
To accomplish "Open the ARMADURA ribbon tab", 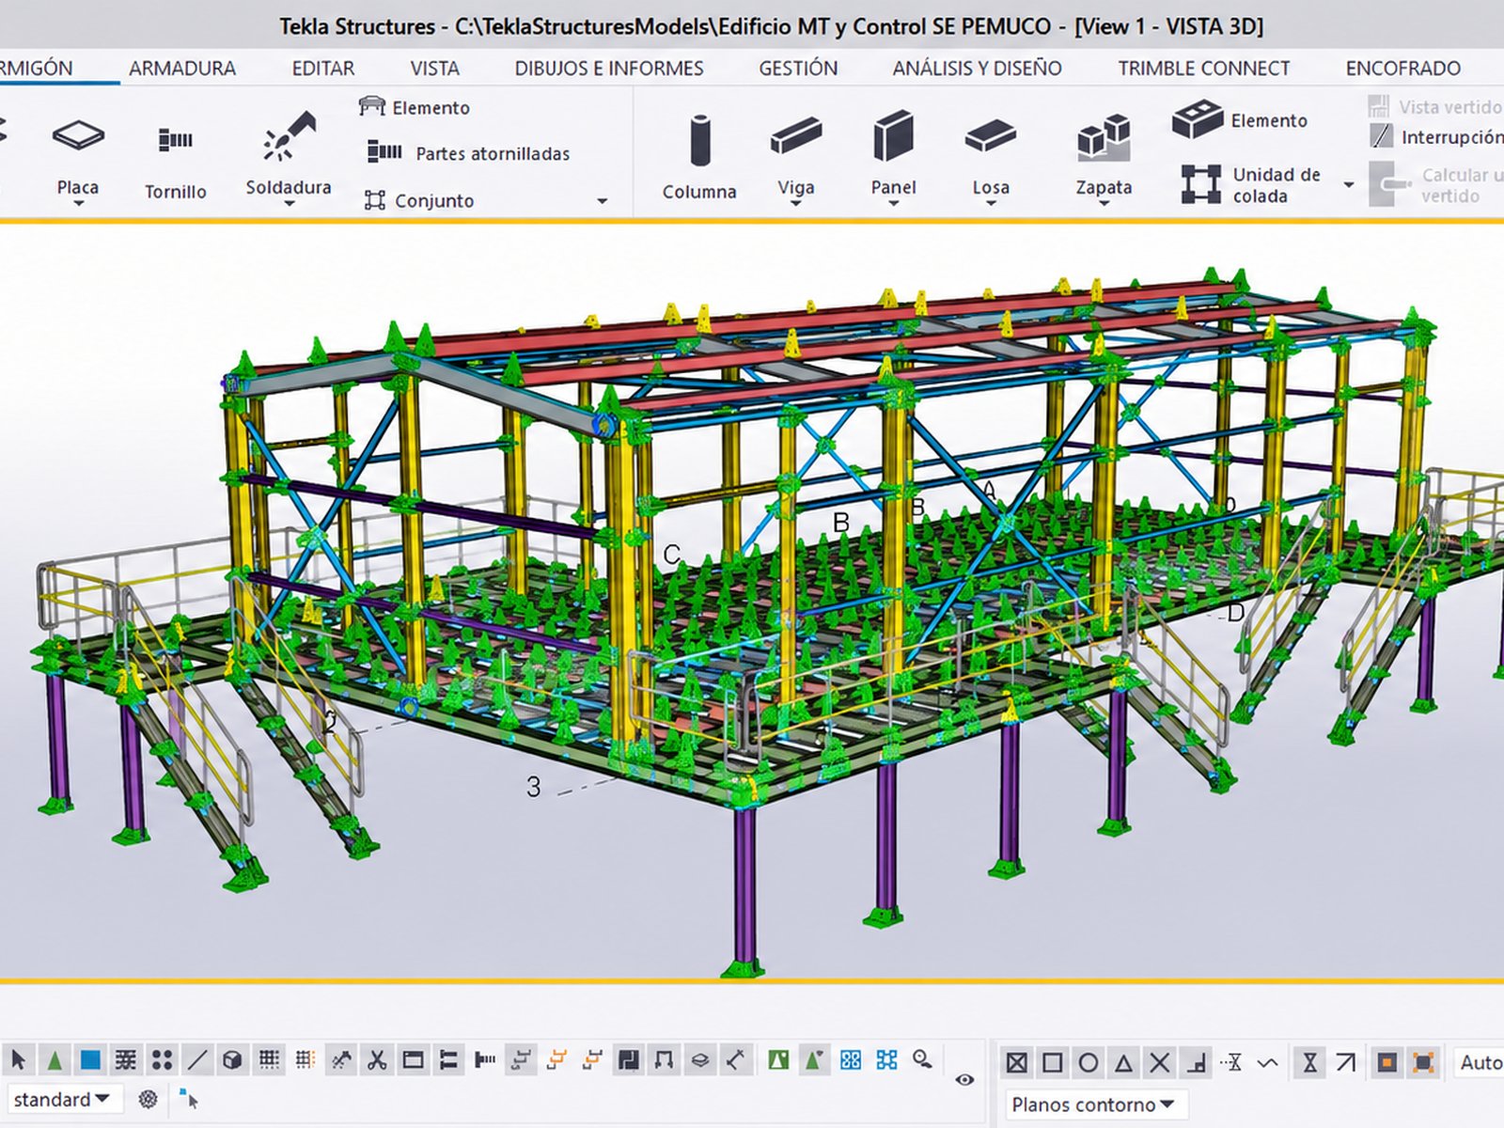I will tap(182, 68).
